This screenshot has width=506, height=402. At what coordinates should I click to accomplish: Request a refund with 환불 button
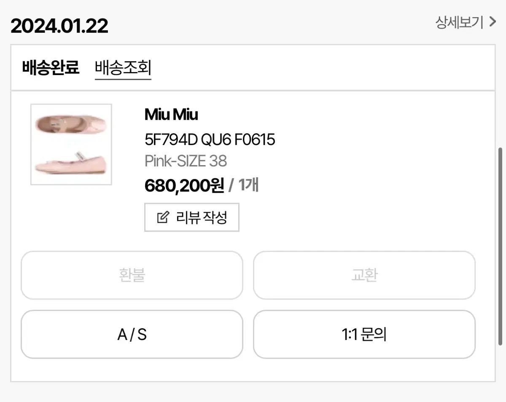click(132, 275)
